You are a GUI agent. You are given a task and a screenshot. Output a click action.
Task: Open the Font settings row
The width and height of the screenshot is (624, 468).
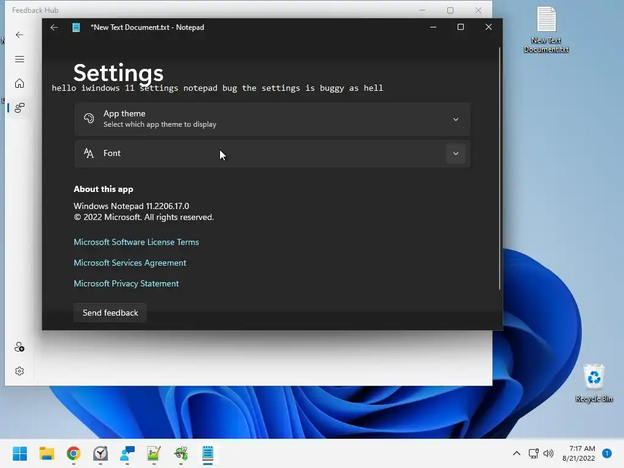[272, 154]
